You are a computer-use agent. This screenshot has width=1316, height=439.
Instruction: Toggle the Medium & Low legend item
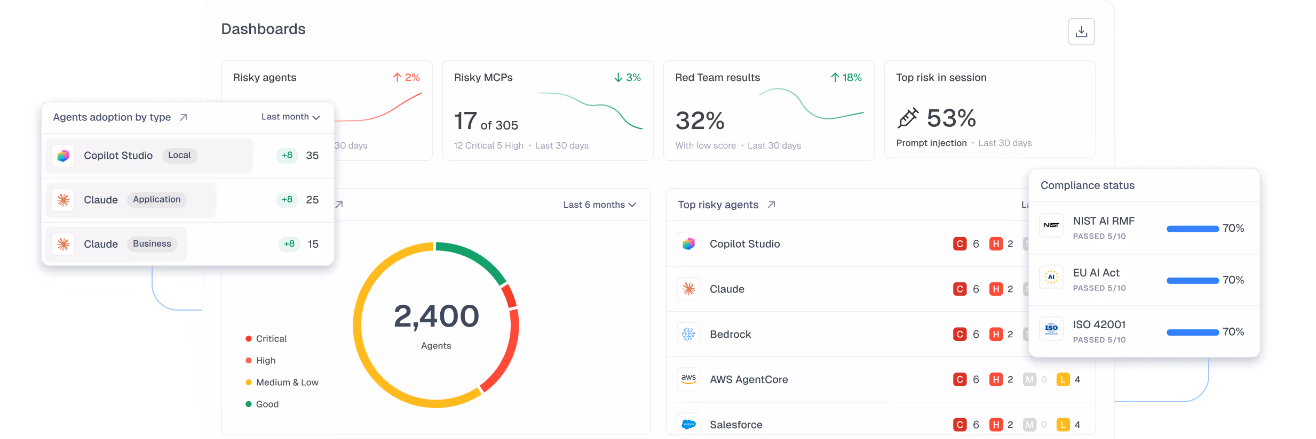(x=282, y=383)
